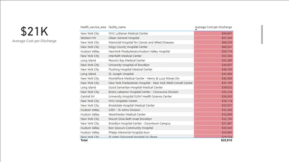Select Peconic Bay Medical Center cell
This screenshot has width=289, height=162.
127,60
